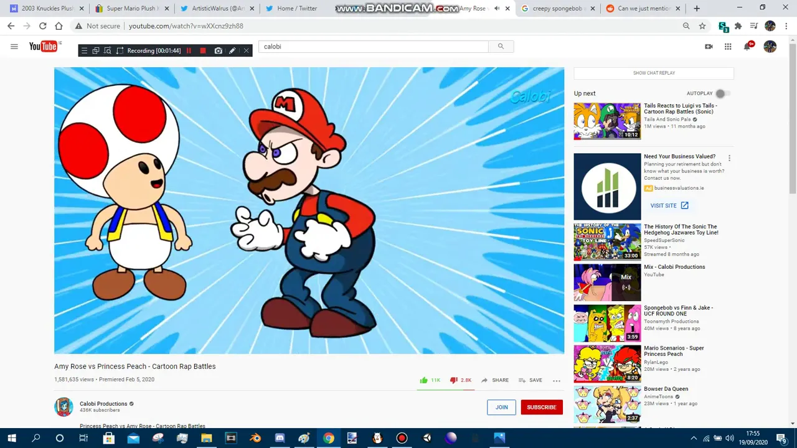Screen dimensions: 797x448
Task: Visit site link in business valuation ad
Action: click(669, 205)
